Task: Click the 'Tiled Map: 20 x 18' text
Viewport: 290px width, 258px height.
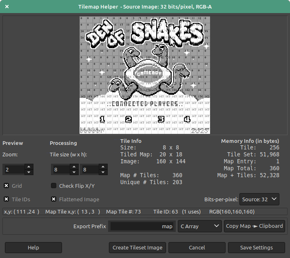Action: [x=151, y=154]
